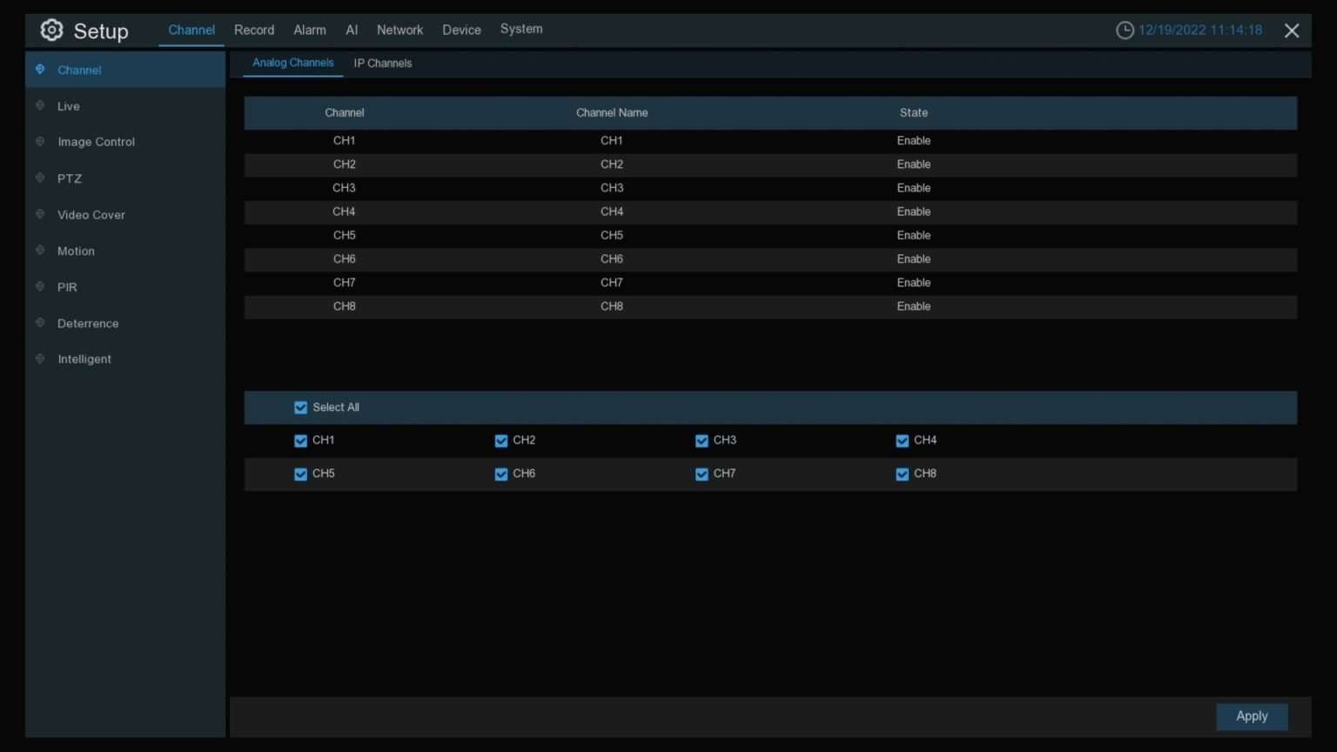Close the Setup window
The image size is (1337, 752).
[1292, 30]
